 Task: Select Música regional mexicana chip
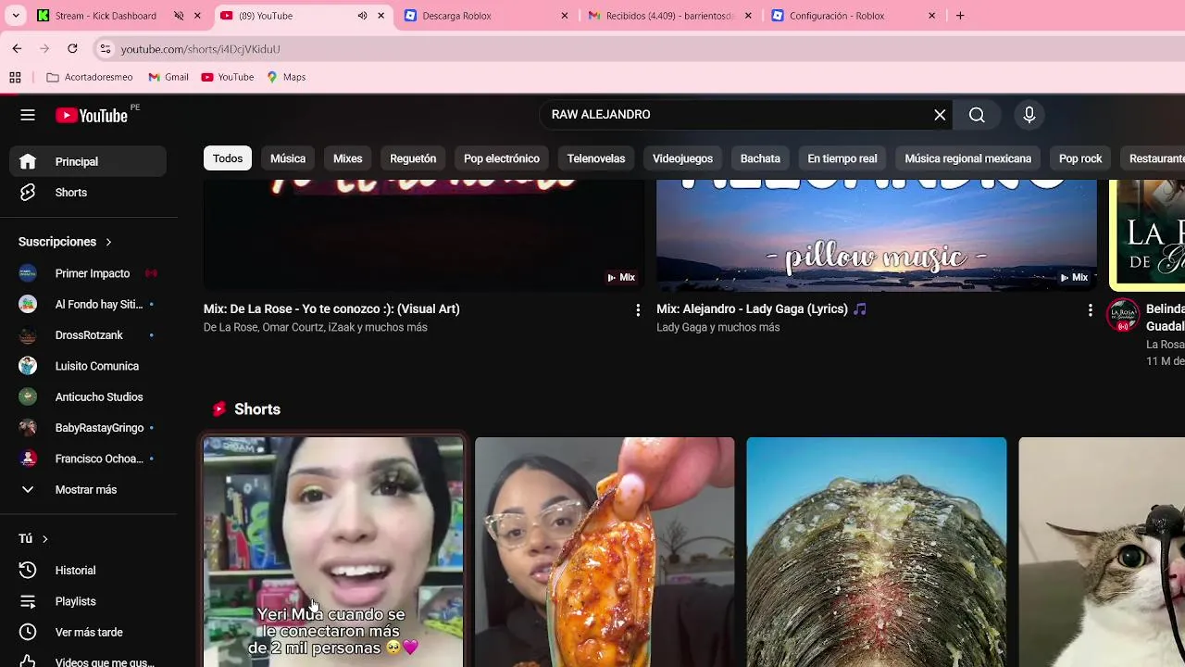tap(967, 158)
